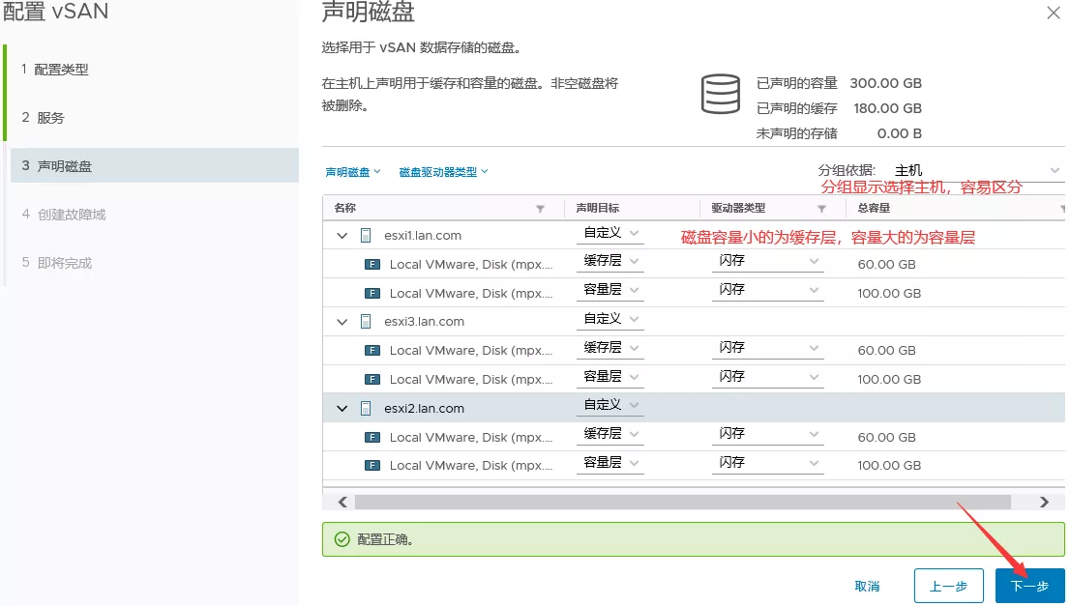1070x606 pixels.
Task: Click the flash disk icon under esxi2.lan.com cache row
Action: point(372,437)
